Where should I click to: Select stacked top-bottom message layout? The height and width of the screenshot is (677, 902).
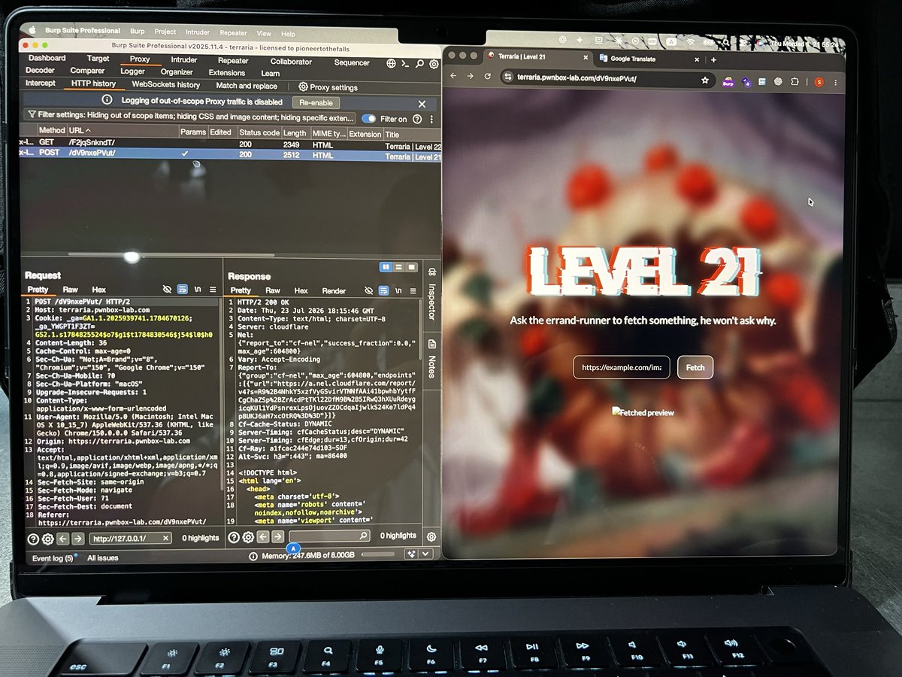point(399,267)
